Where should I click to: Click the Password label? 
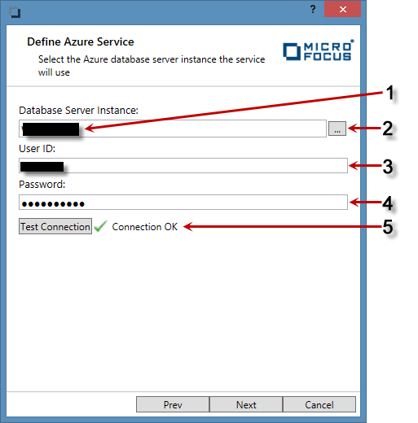42,185
